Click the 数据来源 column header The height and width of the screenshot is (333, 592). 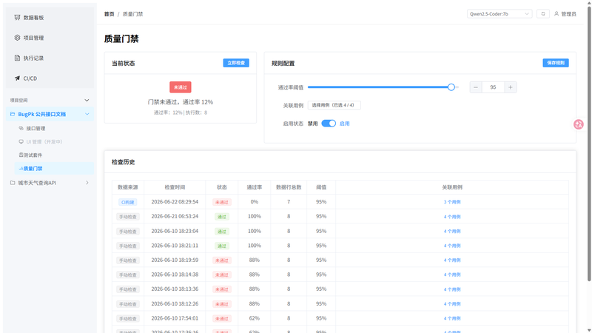pyautogui.click(x=127, y=187)
